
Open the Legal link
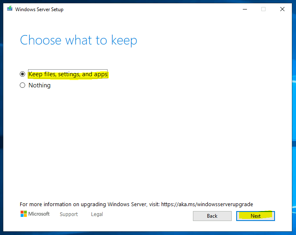(97, 214)
